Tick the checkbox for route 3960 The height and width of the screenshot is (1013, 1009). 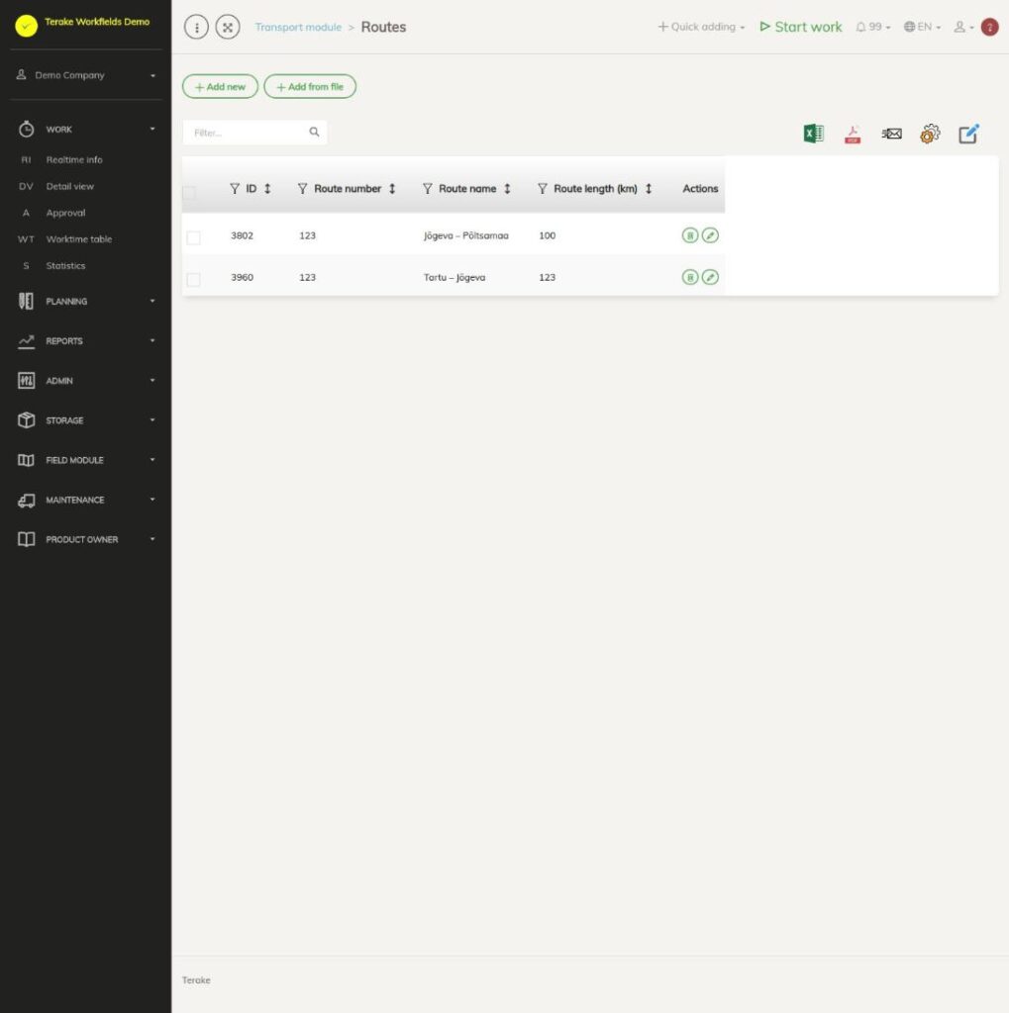pyautogui.click(x=193, y=280)
